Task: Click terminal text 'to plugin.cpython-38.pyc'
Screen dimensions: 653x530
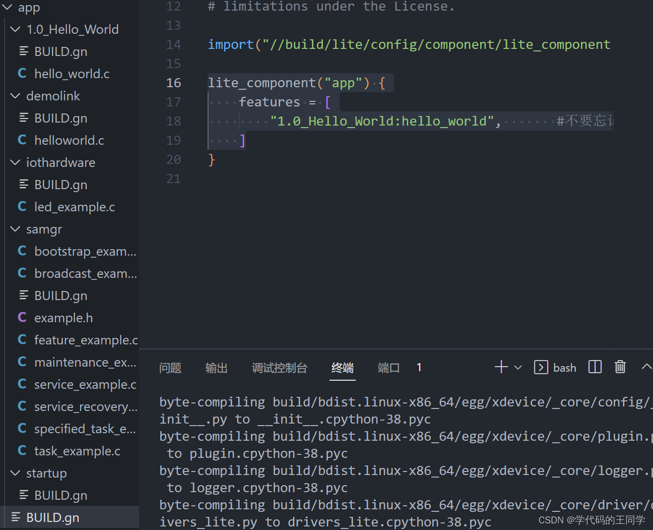Action: [257, 453]
